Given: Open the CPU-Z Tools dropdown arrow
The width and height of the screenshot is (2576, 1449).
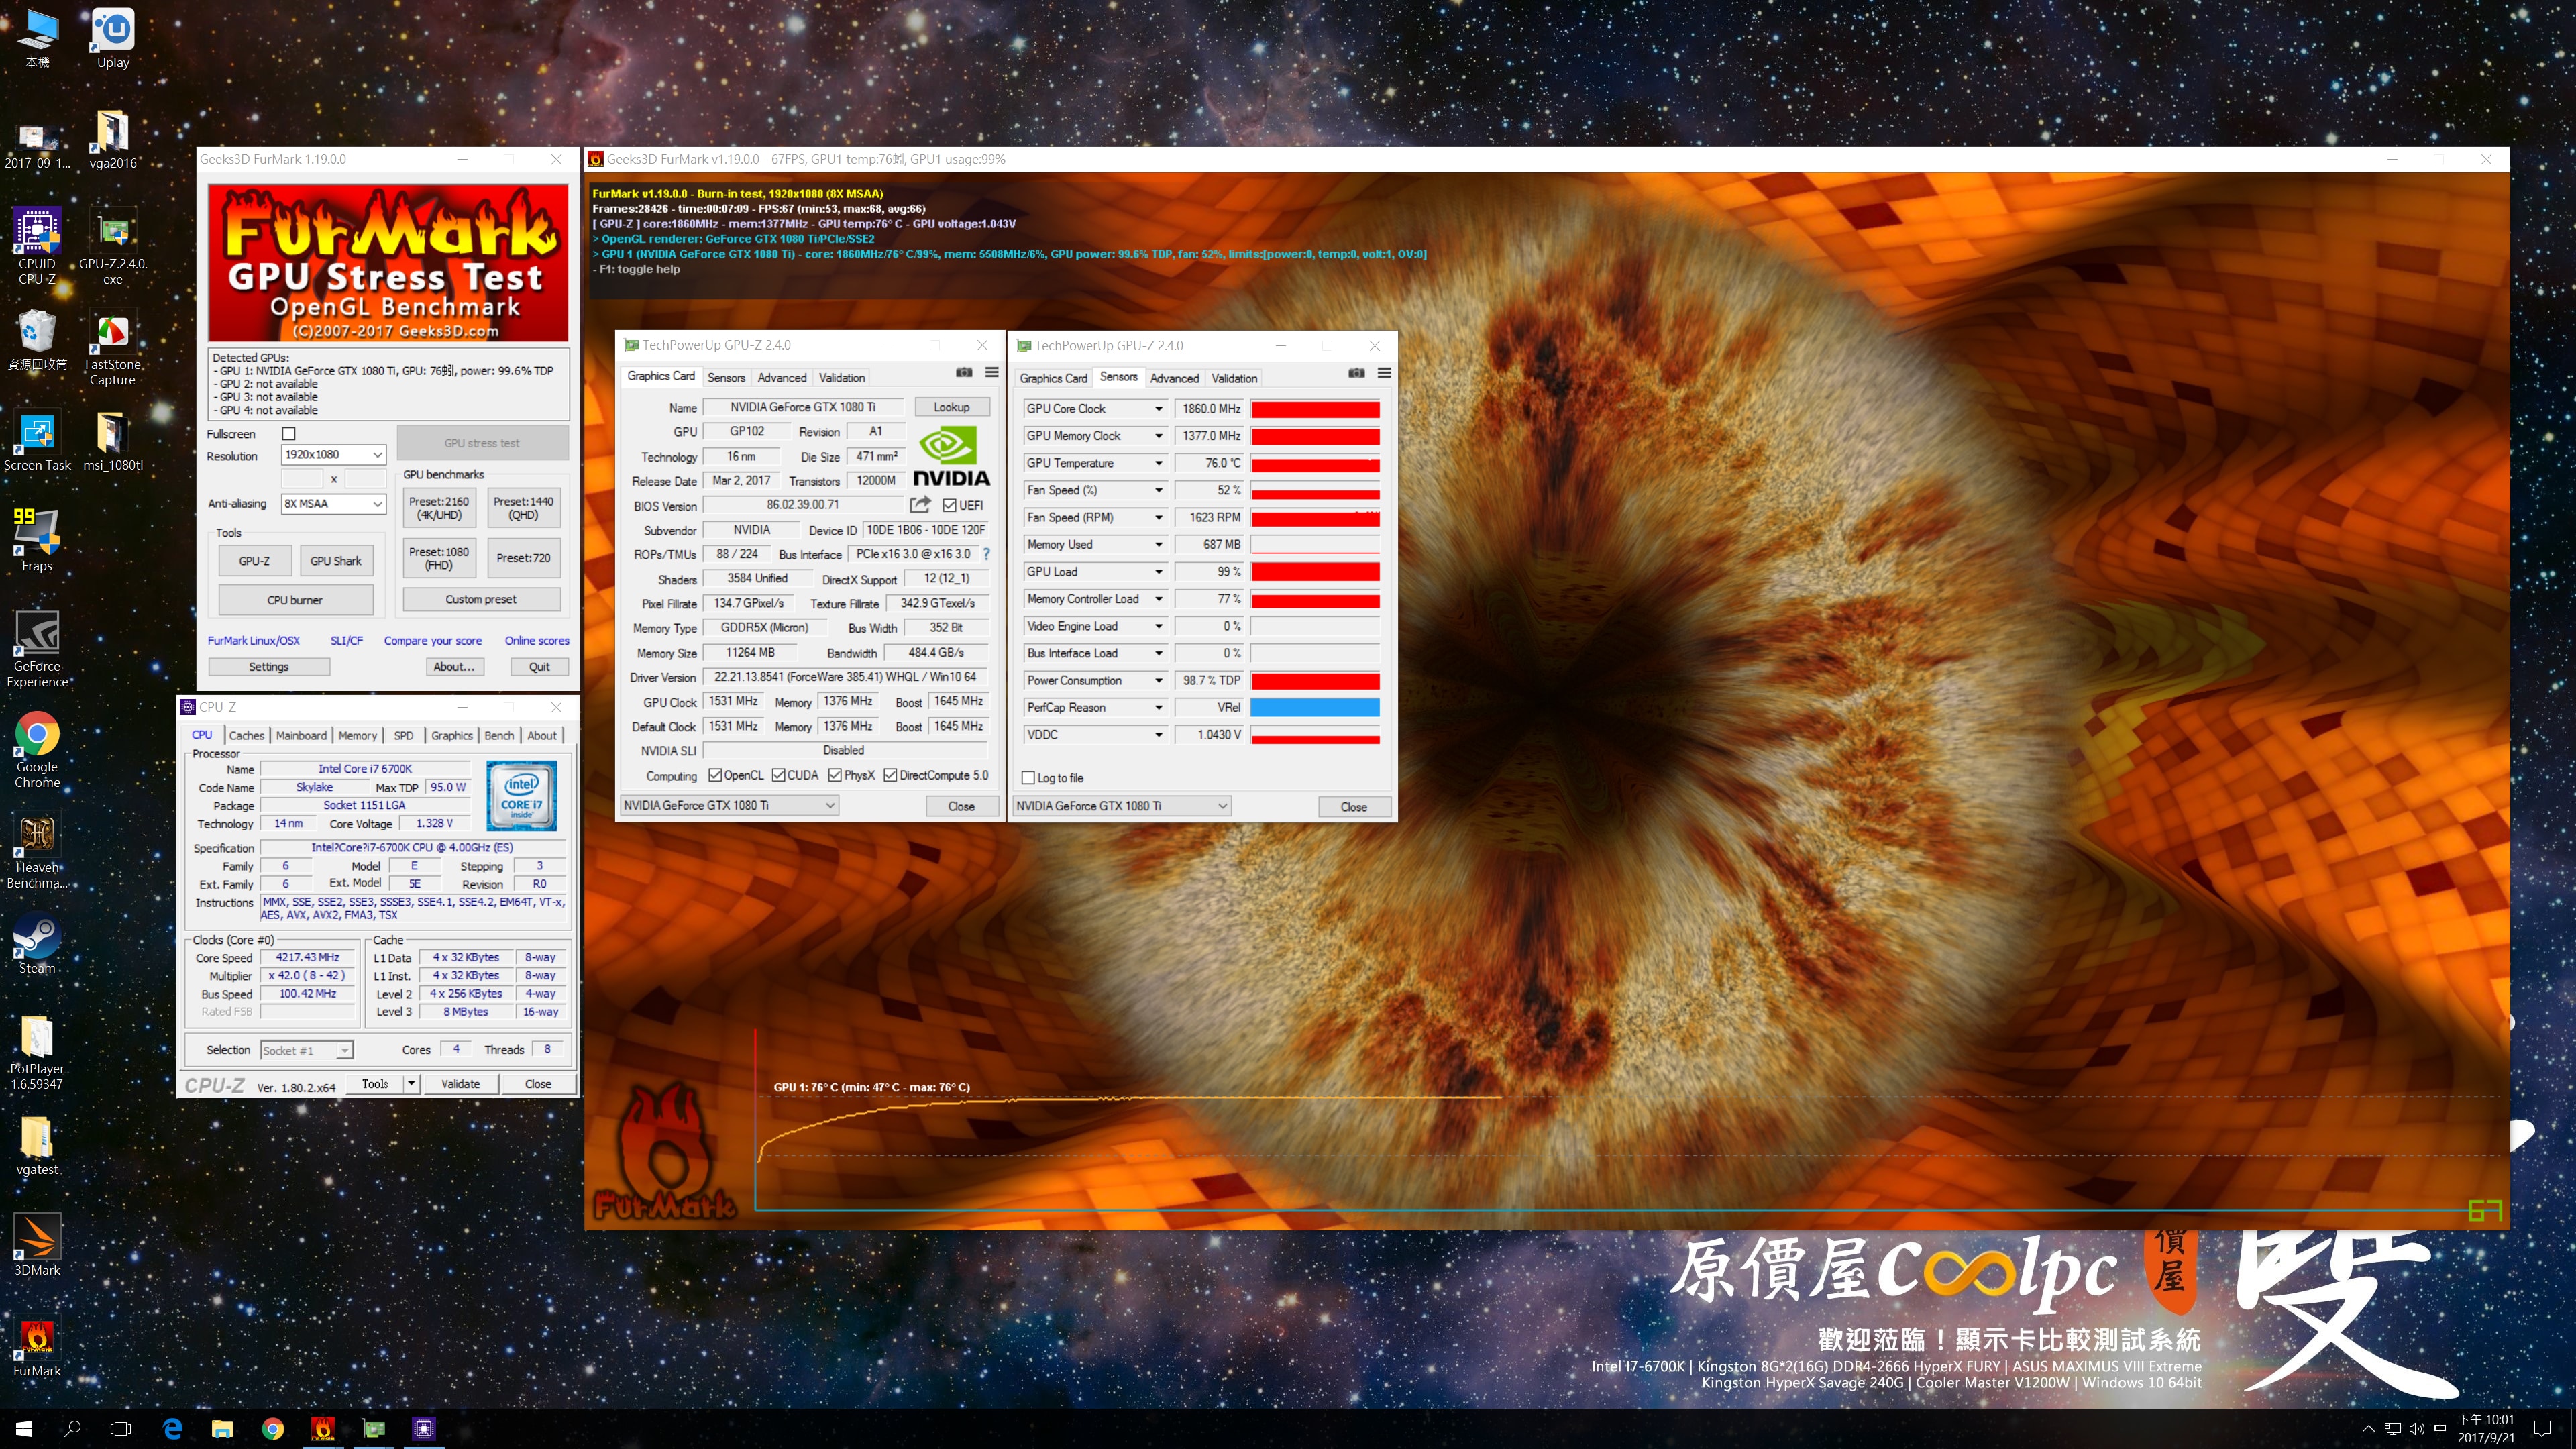Looking at the screenshot, I should coord(410,1084).
